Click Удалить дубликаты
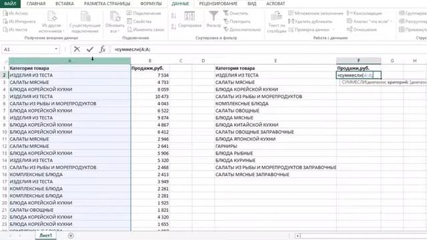Viewport: 427px width, 240px height. coord(310,21)
